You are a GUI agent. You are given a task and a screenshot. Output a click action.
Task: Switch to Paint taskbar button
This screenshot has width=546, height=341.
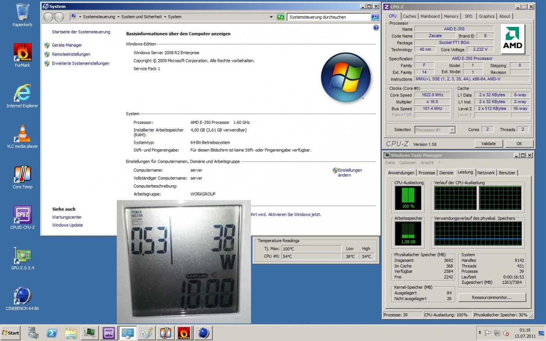[146, 333]
